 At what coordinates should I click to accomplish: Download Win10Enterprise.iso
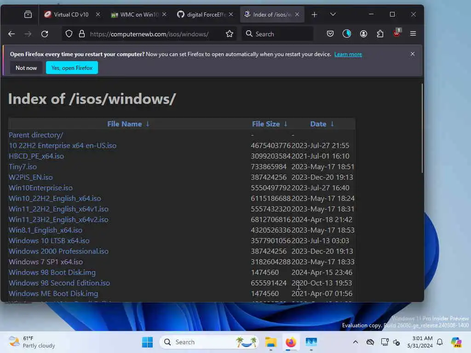coord(40,188)
